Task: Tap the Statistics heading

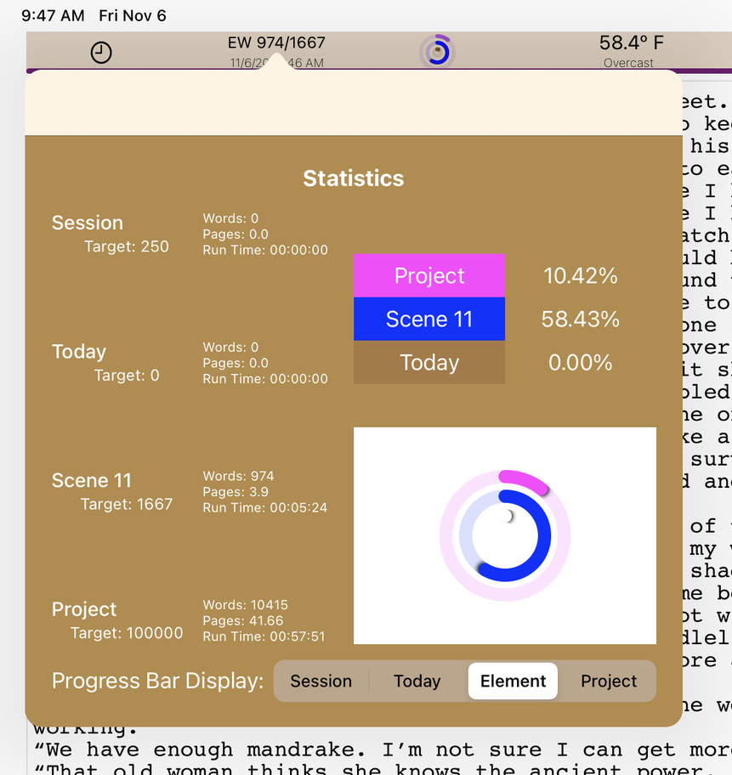Action: pyautogui.click(x=354, y=178)
